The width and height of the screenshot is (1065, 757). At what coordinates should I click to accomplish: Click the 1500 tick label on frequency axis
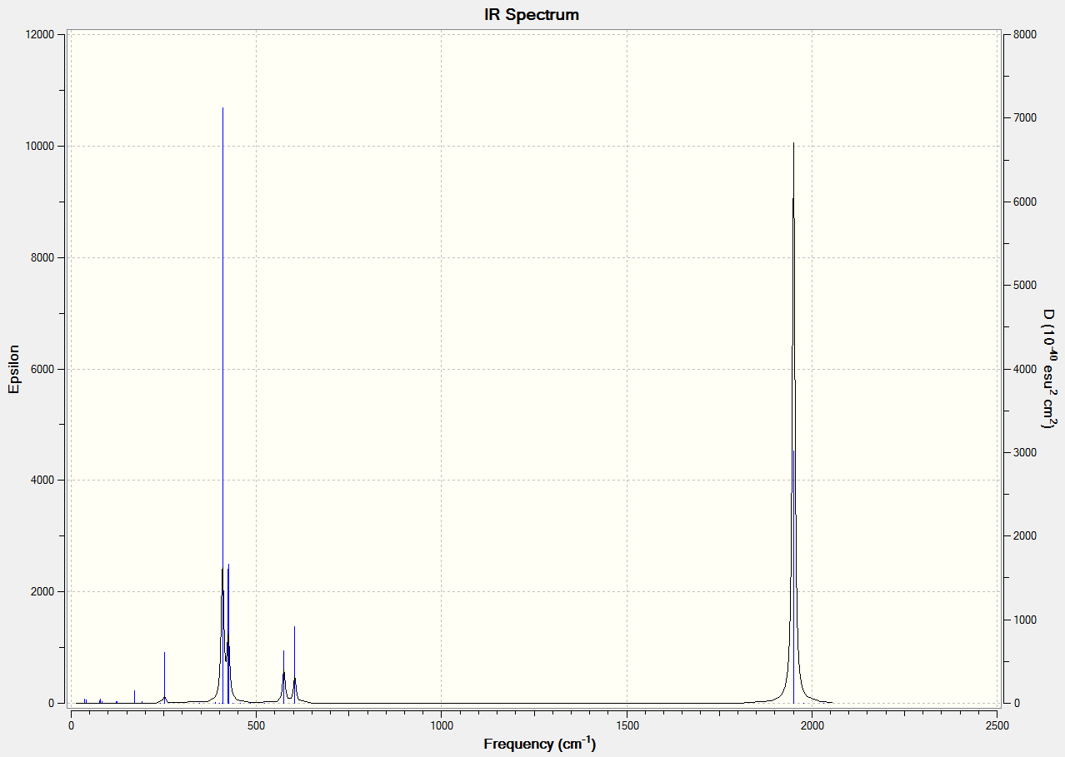(x=627, y=725)
